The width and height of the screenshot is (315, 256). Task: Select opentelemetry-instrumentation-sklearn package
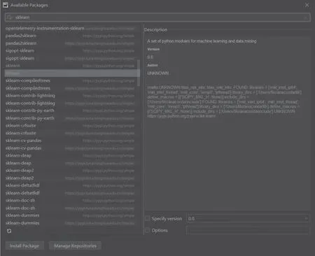click(72, 28)
